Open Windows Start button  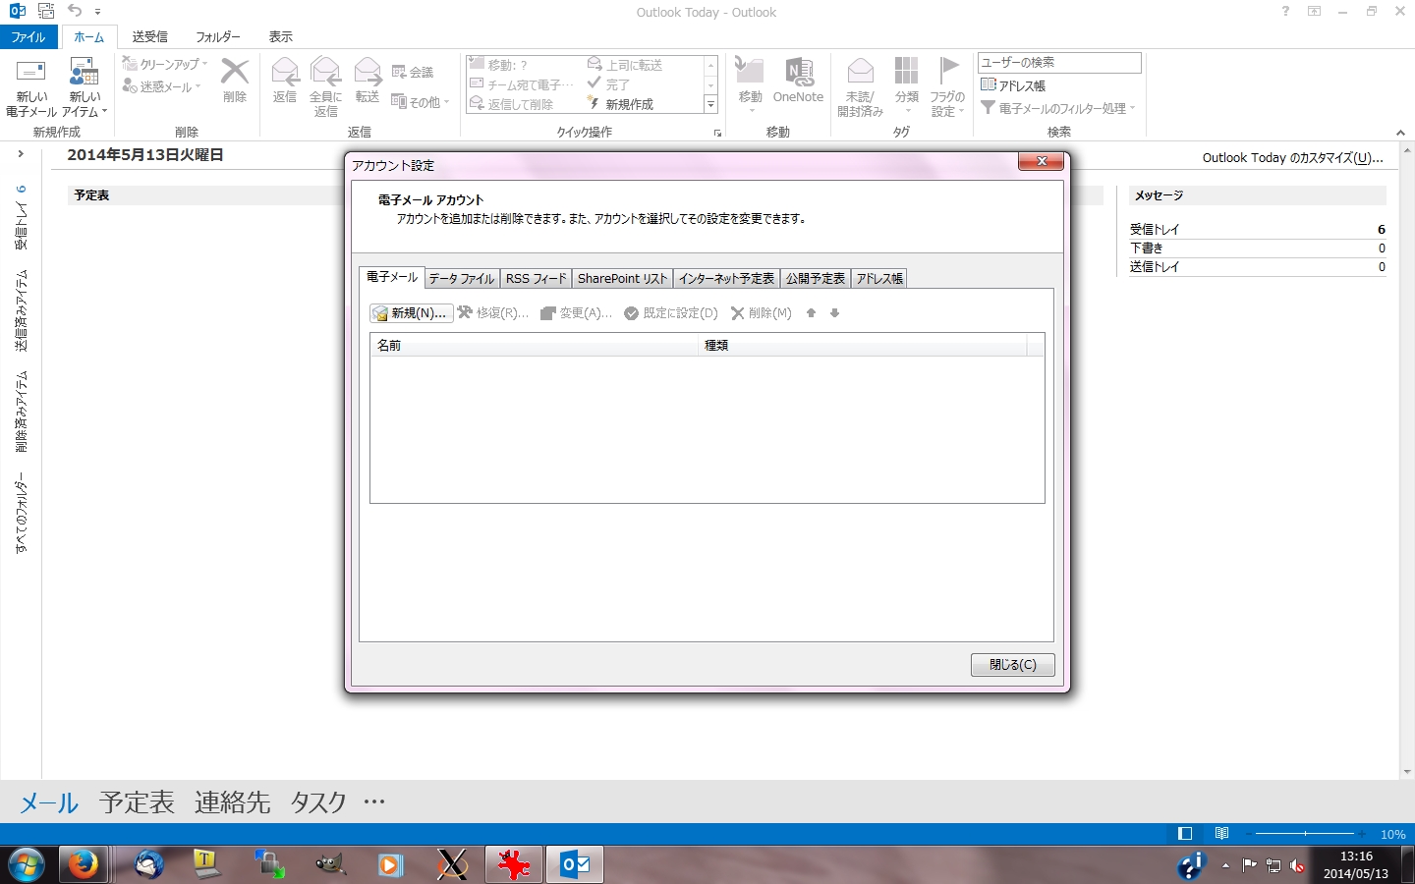(x=27, y=864)
